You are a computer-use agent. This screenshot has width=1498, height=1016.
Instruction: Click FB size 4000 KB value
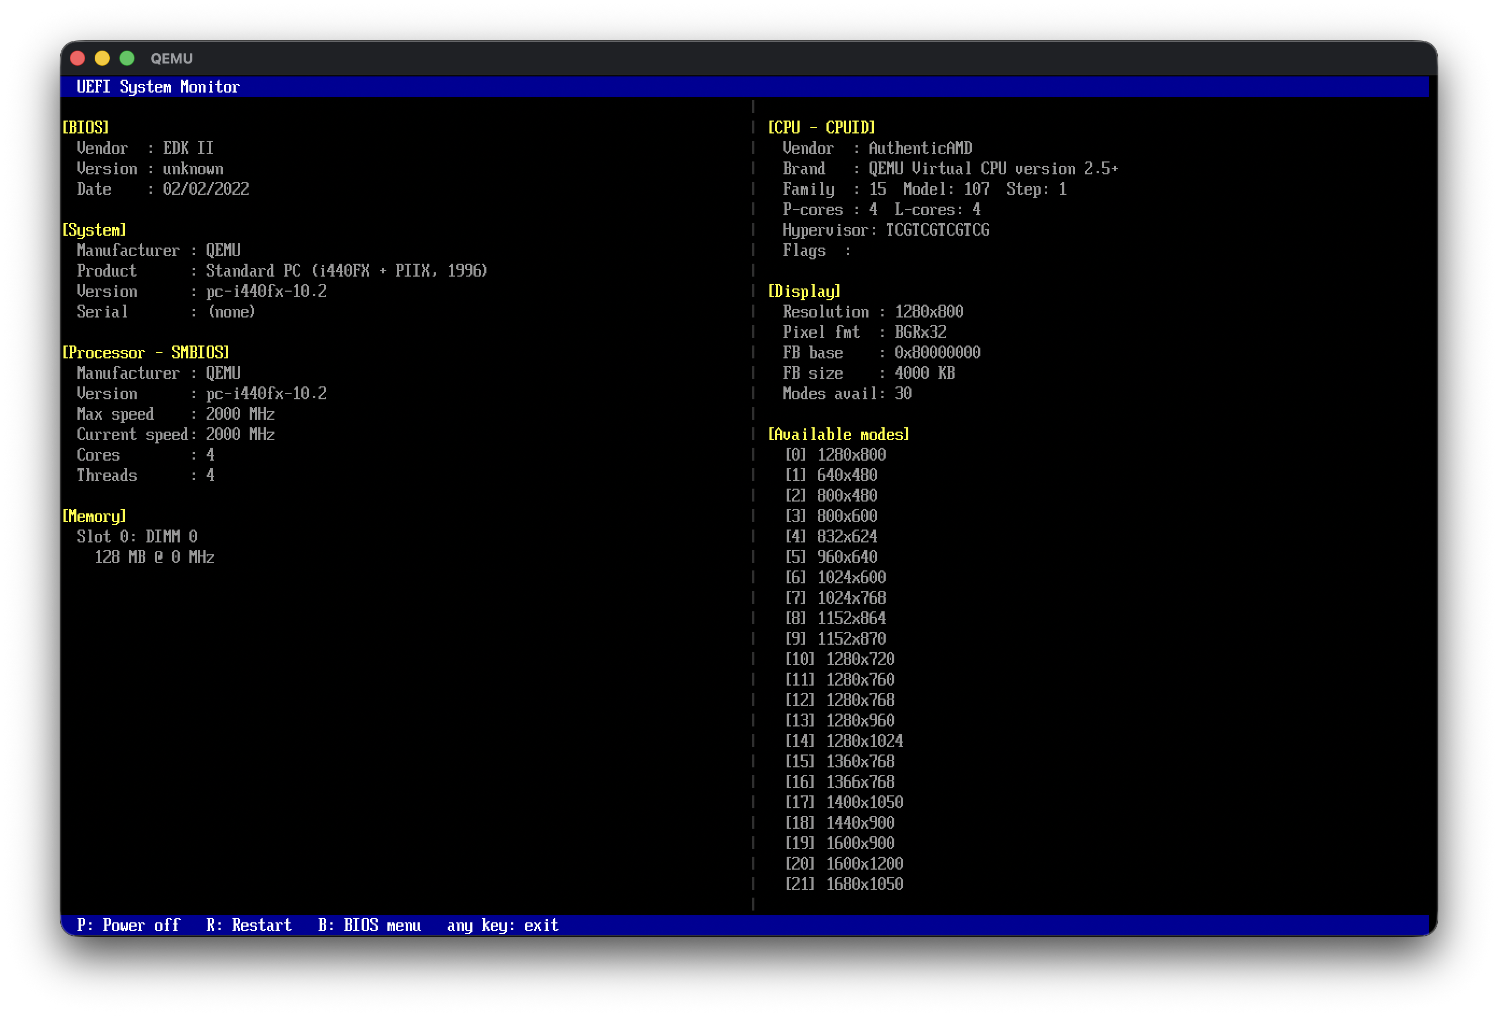click(x=924, y=372)
